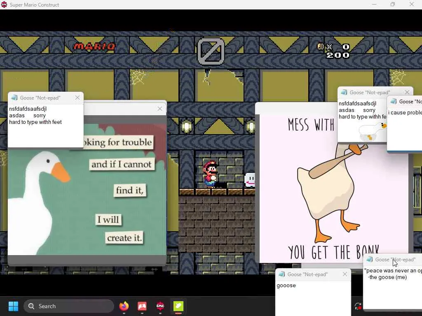Click the white Boo ghost next to Mario
Viewport: 422px width, 316px height.
pos(249,179)
